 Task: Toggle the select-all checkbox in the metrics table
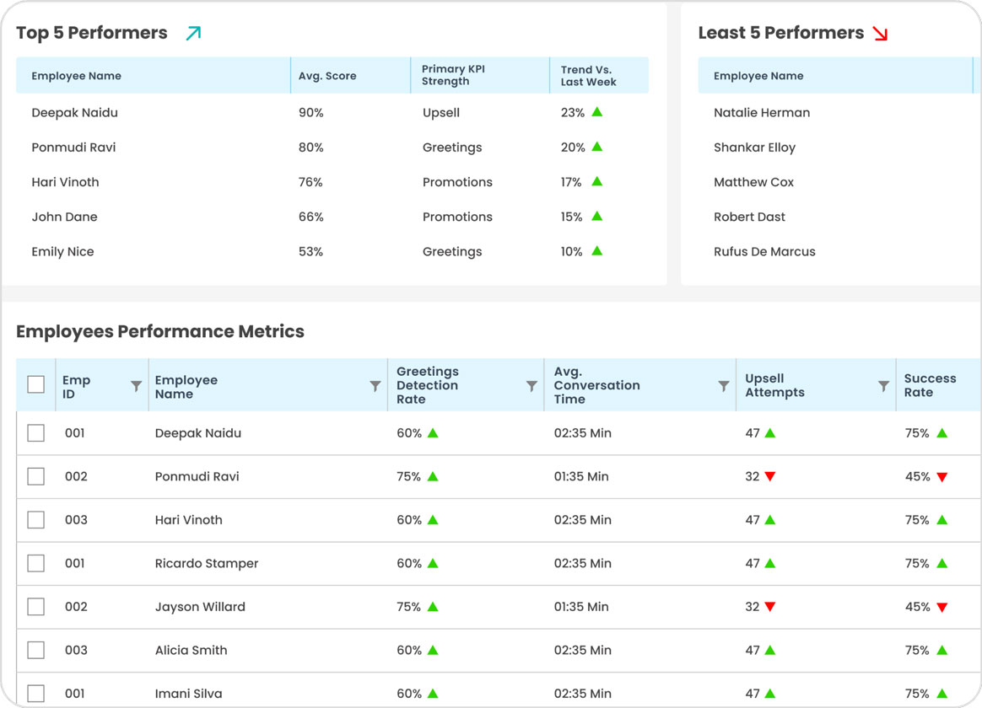[35, 383]
